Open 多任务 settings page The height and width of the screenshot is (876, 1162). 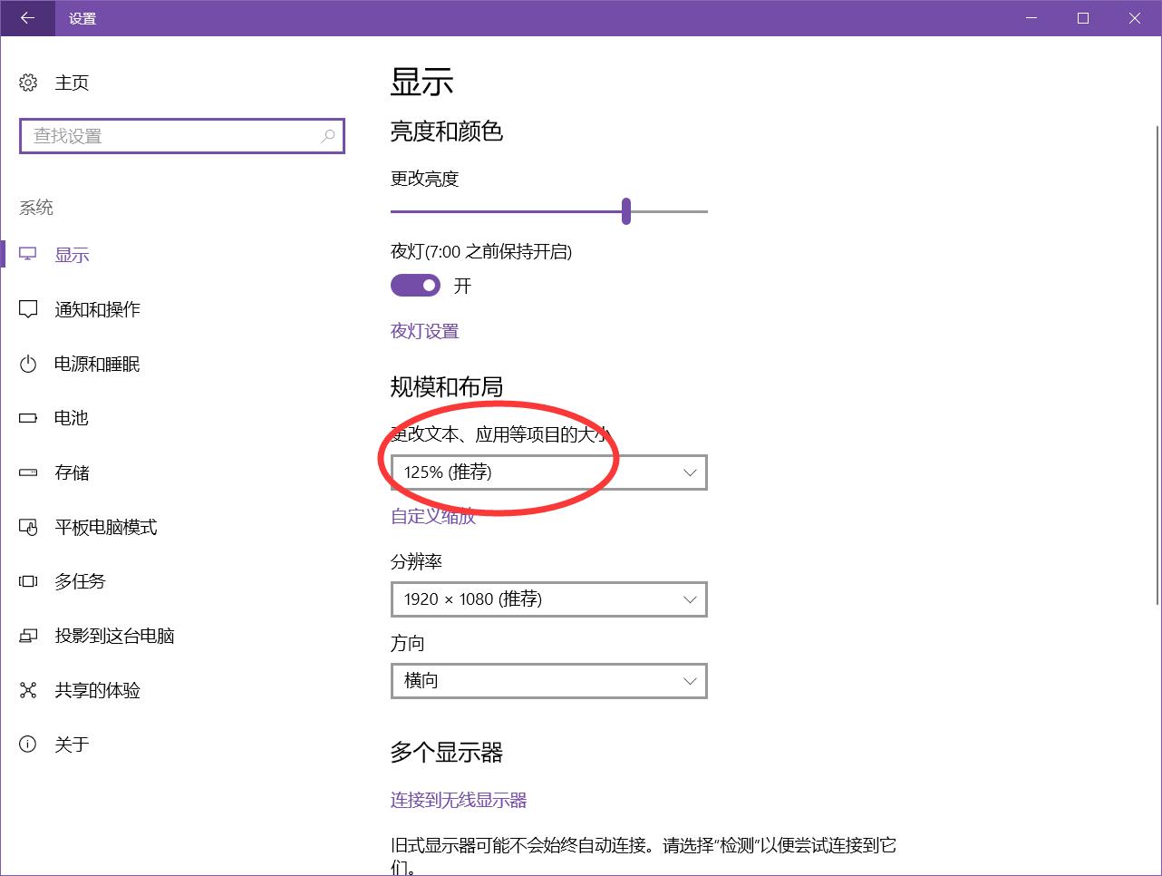[x=80, y=581]
